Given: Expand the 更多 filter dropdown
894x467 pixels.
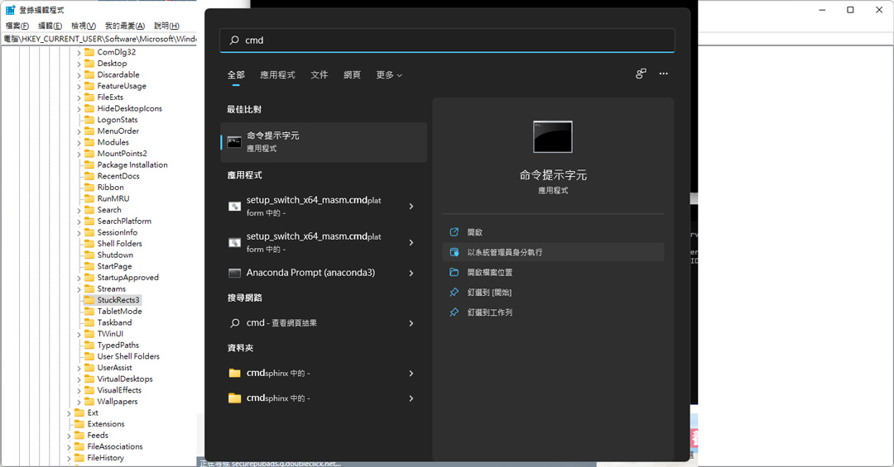Looking at the screenshot, I should 389,74.
